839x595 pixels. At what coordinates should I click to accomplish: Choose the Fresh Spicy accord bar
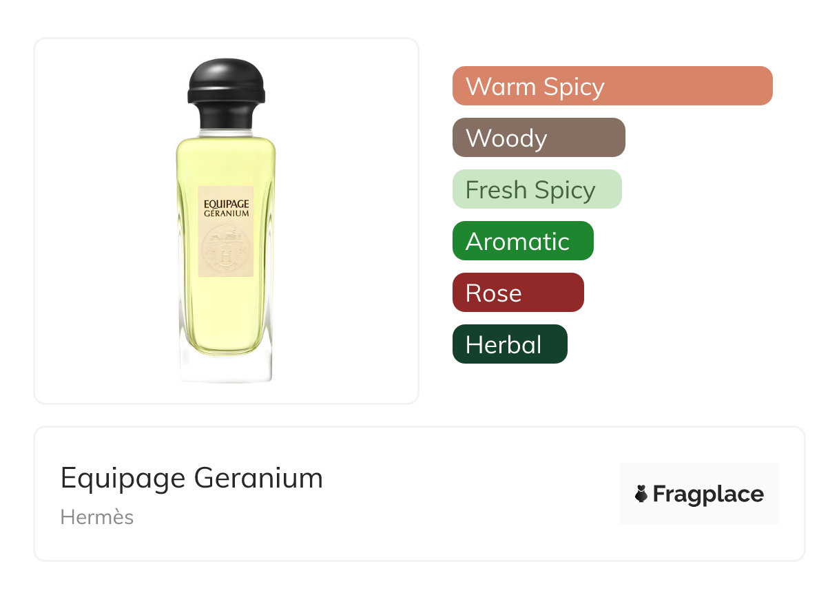coord(537,189)
